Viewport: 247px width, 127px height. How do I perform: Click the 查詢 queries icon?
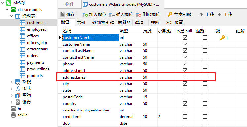[18, 95]
